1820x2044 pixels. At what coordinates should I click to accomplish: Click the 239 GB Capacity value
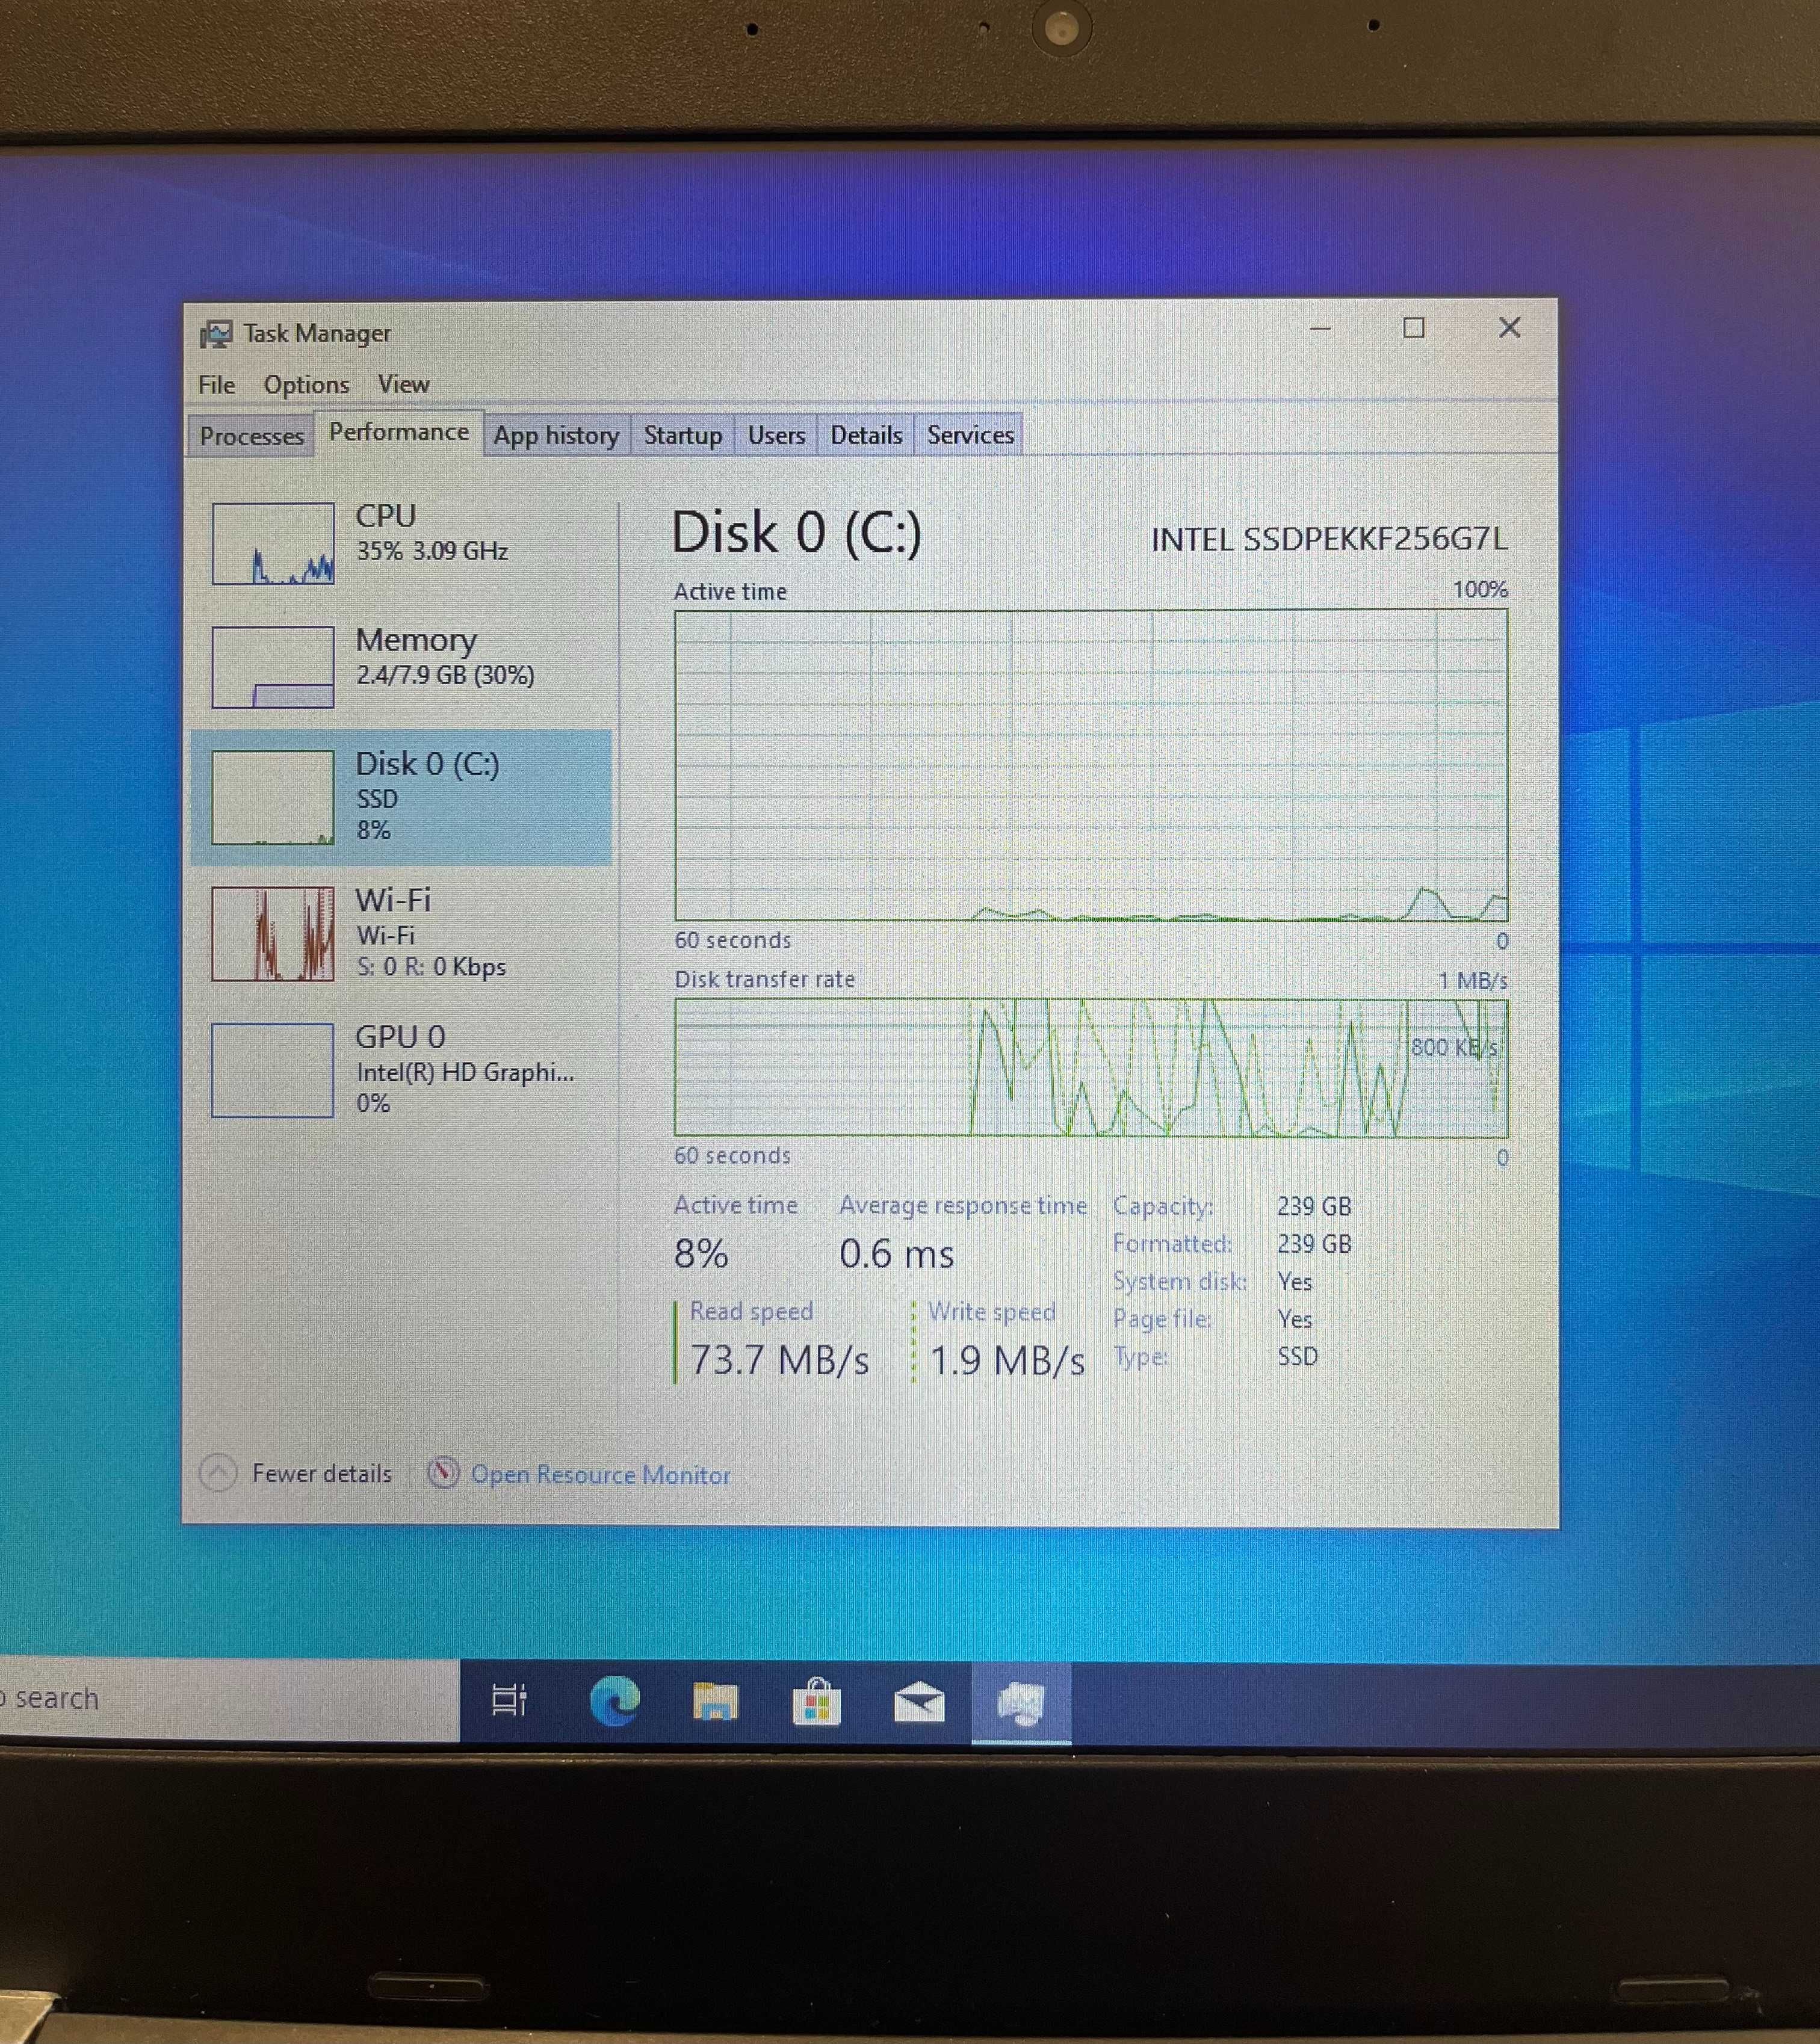coord(1314,1206)
